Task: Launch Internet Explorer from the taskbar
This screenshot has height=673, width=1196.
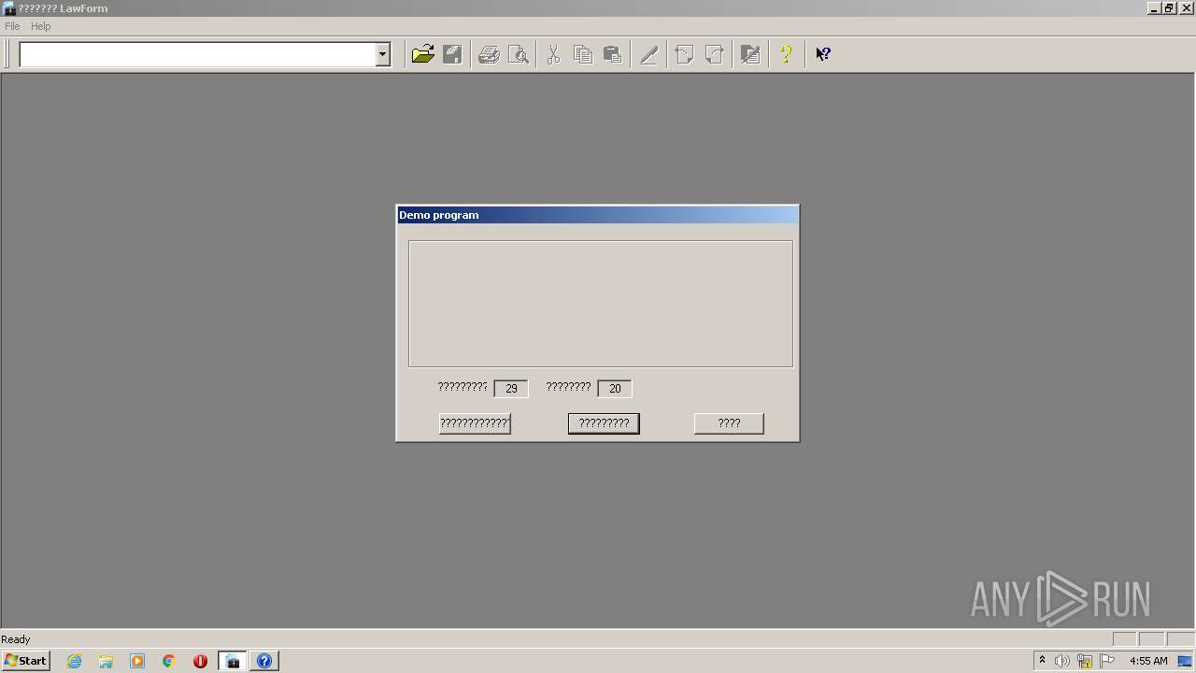Action: coord(74,661)
